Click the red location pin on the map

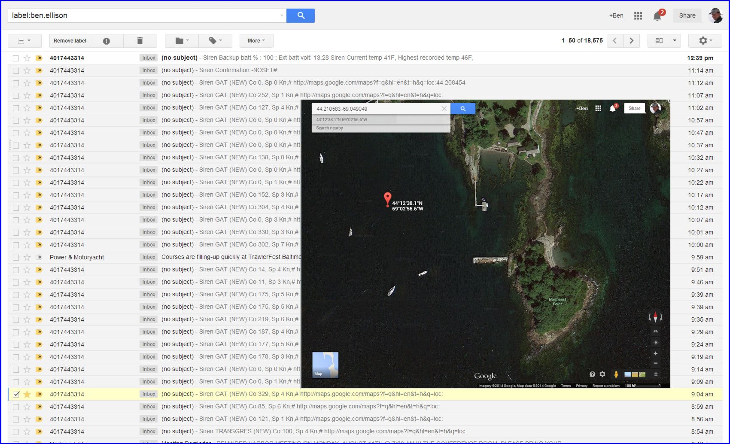pos(387,199)
